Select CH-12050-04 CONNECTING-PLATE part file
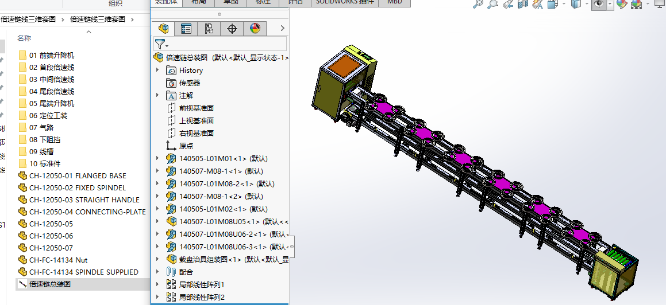This screenshot has height=305, width=666. pos(82,212)
